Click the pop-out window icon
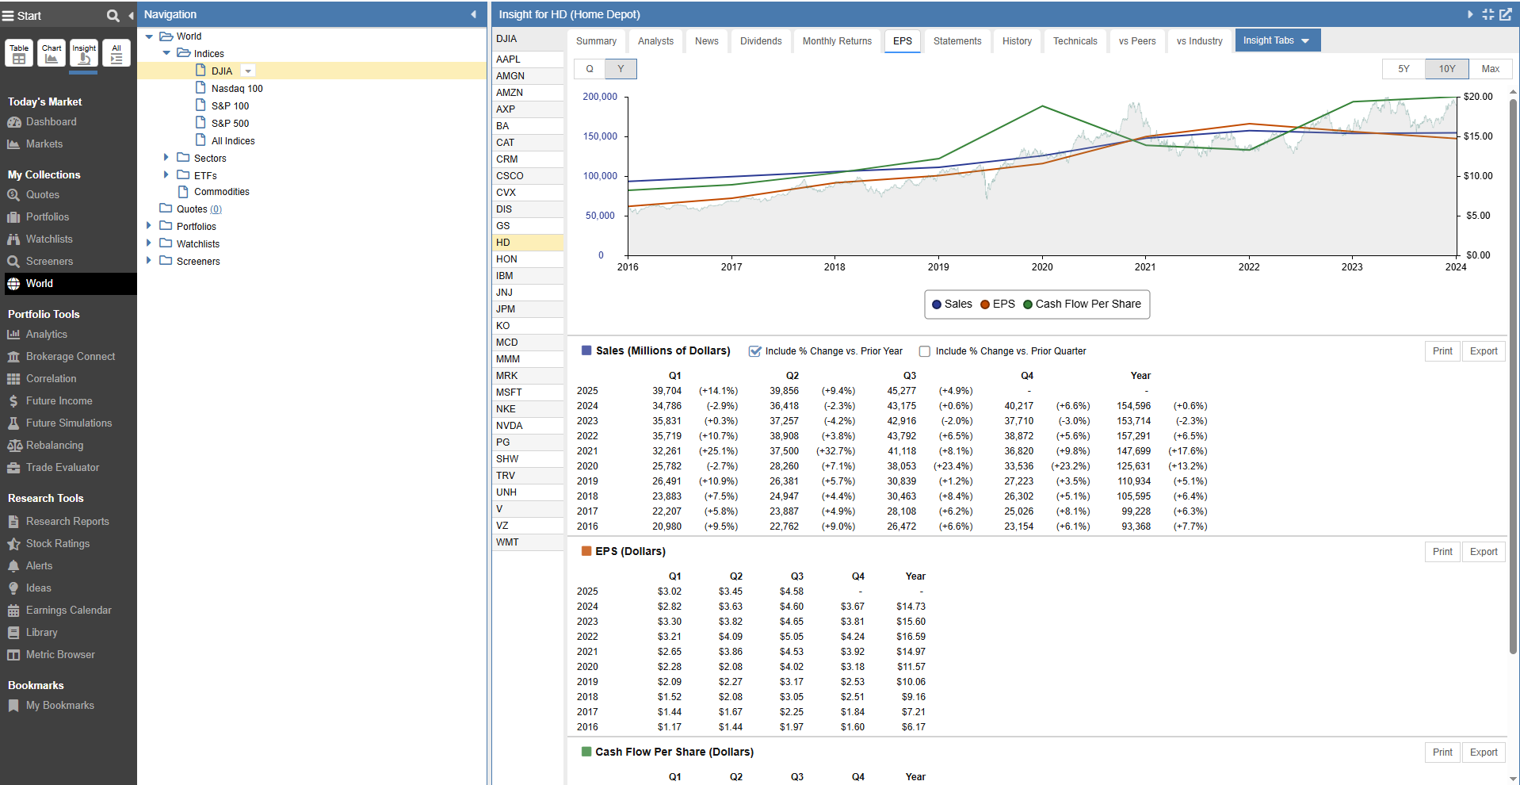The width and height of the screenshot is (1520, 785). tap(1505, 14)
